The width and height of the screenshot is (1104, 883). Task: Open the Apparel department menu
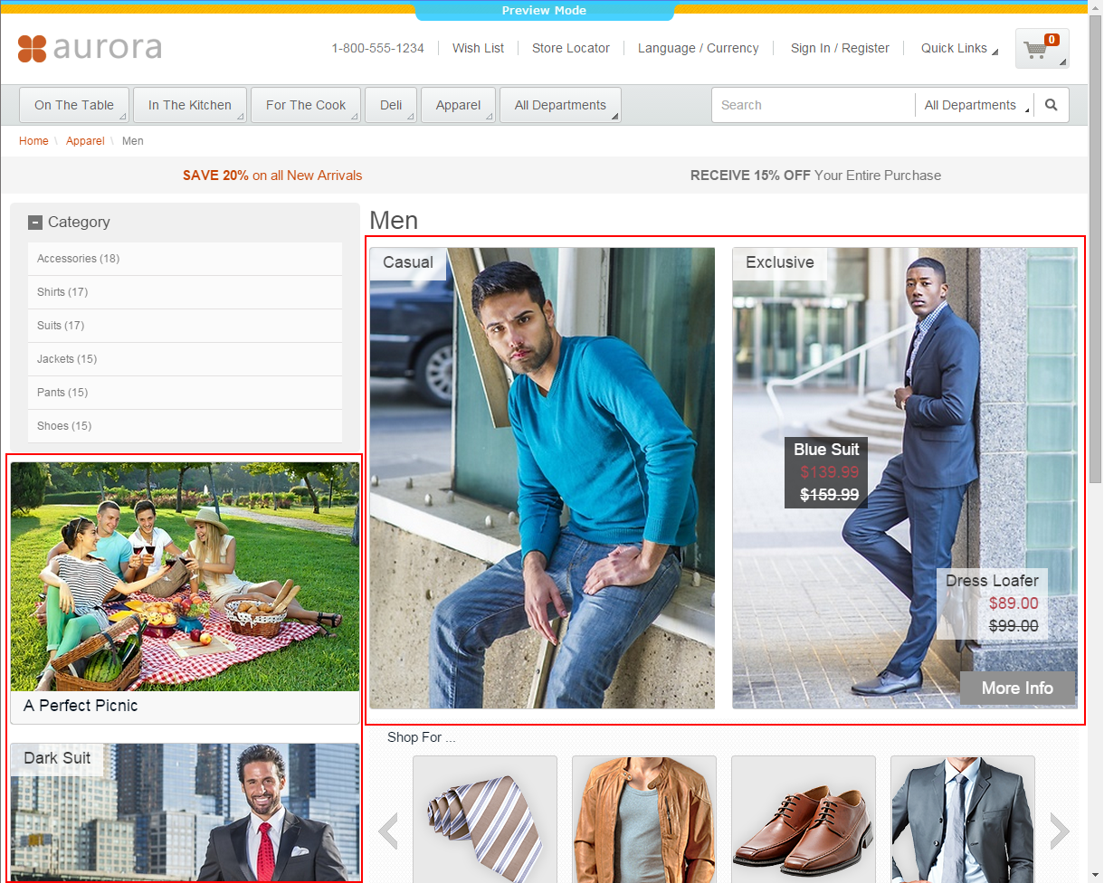458,104
